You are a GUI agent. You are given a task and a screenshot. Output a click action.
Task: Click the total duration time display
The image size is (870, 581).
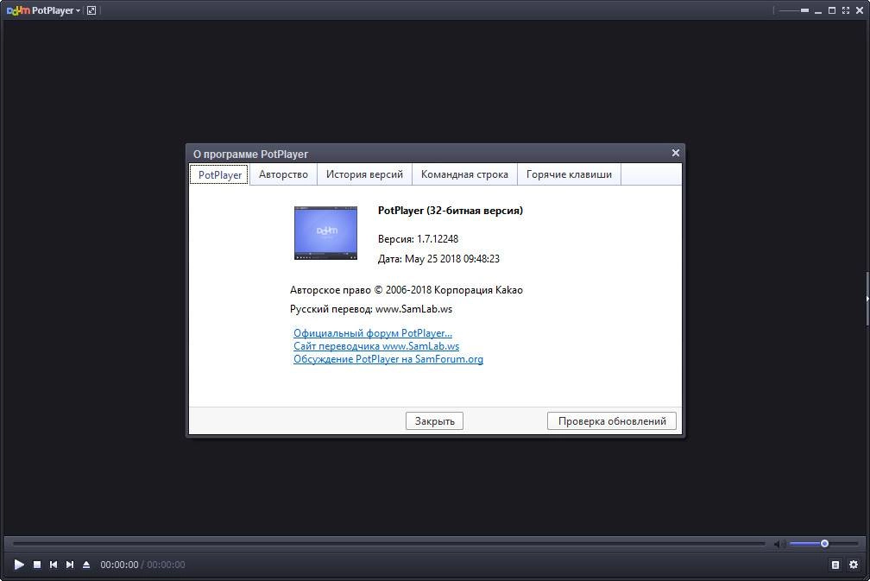click(166, 565)
